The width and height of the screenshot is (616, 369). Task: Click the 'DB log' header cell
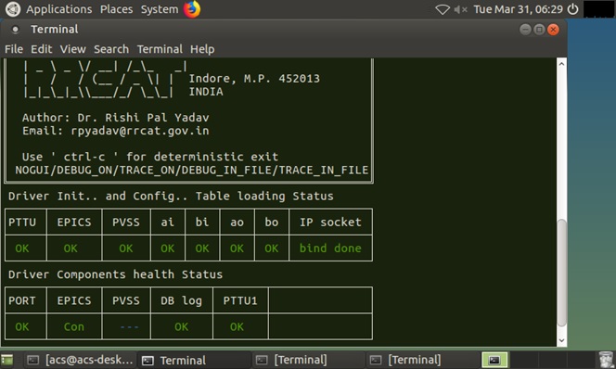[182, 300]
